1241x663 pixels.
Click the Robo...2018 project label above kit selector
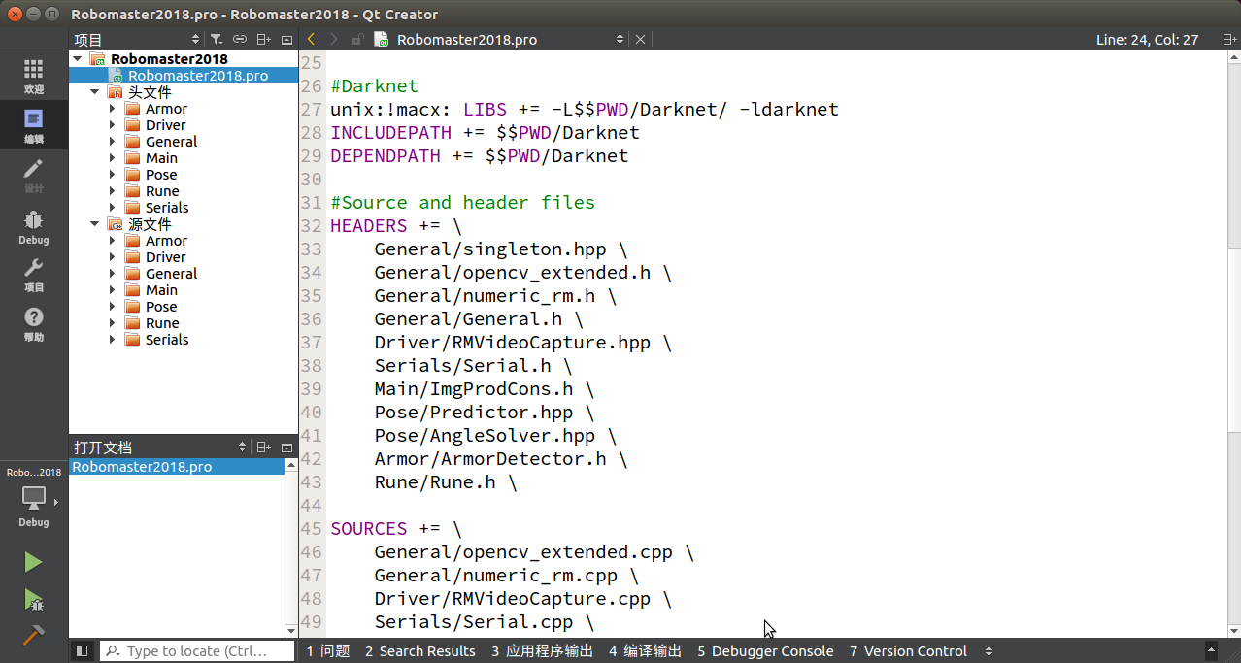click(x=34, y=473)
